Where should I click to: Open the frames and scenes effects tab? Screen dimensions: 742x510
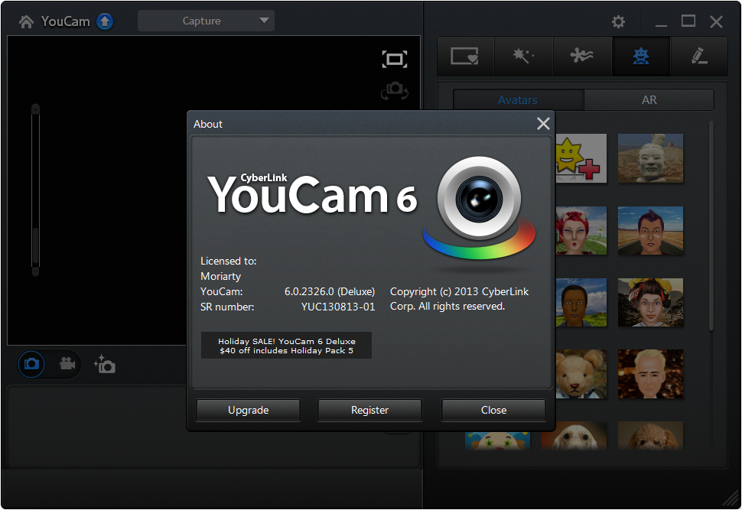click(x=465, y=56)
